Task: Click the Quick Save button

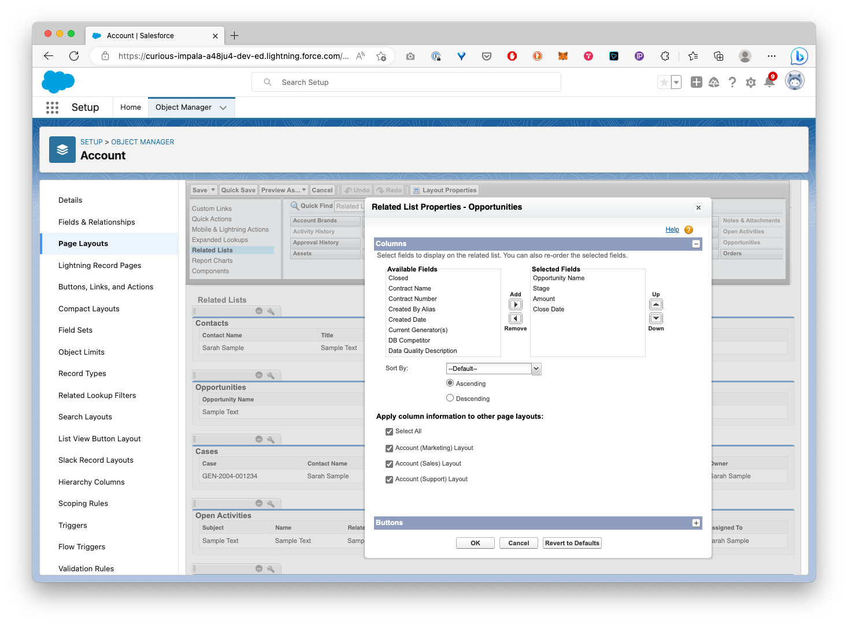Action: pyautogui.click(x=238, y=190)
